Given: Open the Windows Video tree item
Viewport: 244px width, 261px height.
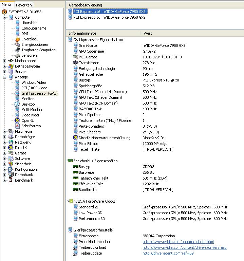Looking at the screenshot, I should click(34, 82).
